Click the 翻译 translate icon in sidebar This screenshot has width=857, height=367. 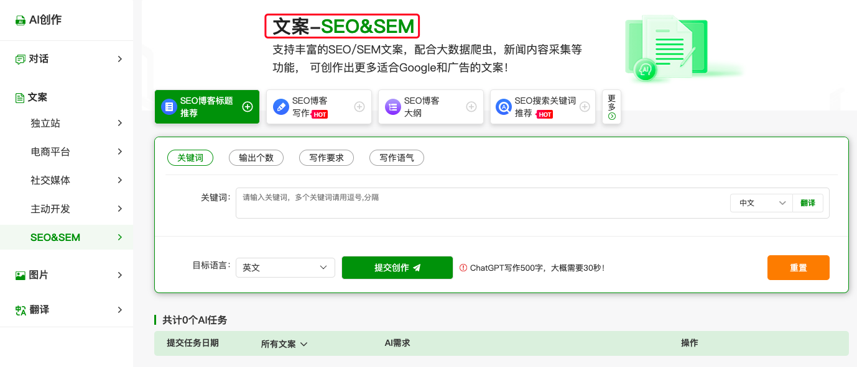point(21,310)
